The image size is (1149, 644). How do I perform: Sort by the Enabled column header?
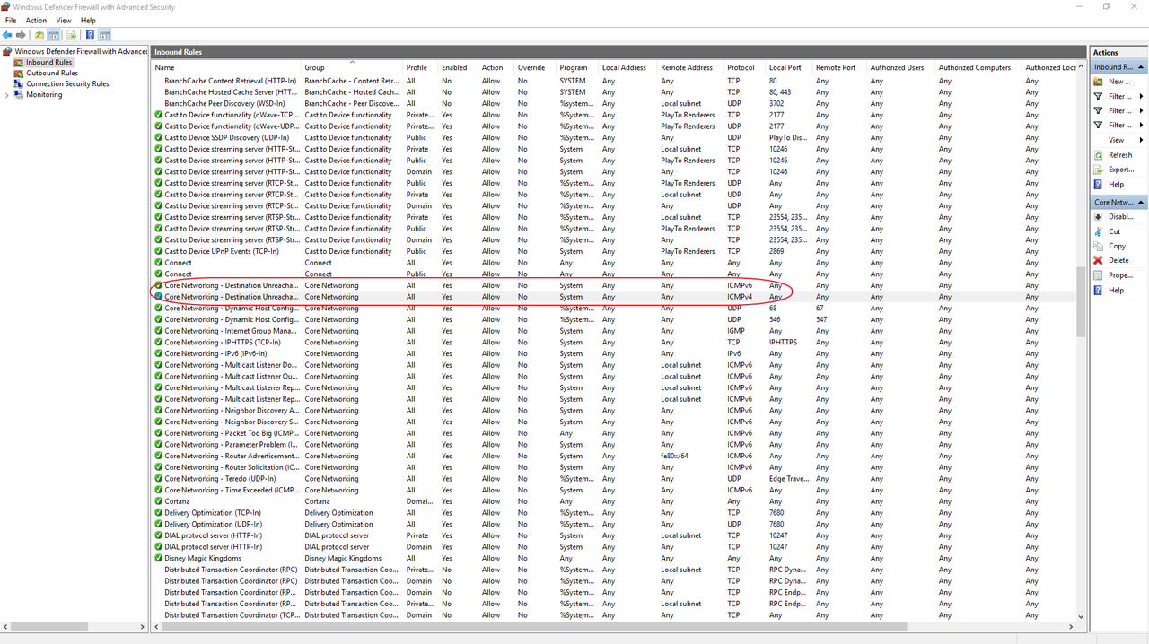pos(458,68)
